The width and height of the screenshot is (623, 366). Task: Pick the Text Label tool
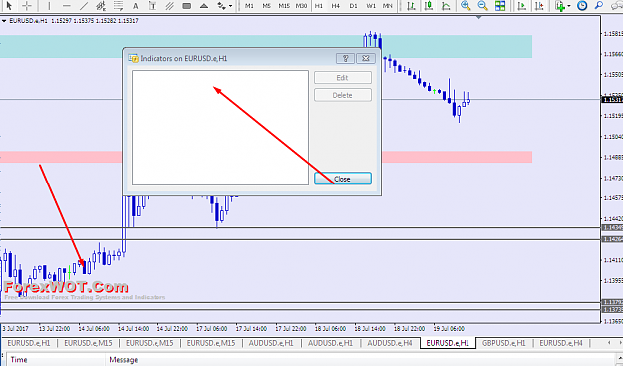pos(153,6)
